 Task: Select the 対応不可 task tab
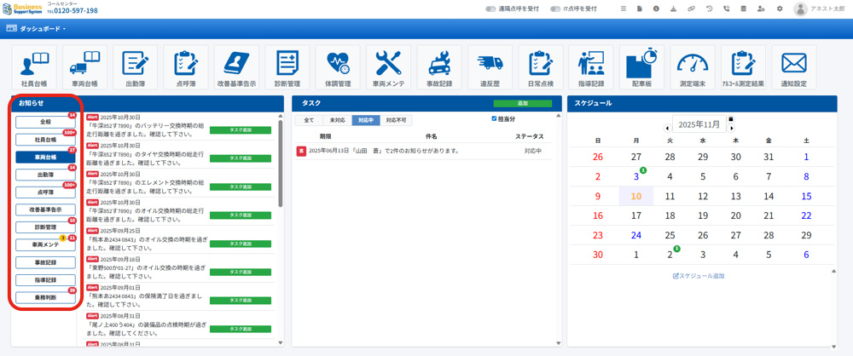396,120
